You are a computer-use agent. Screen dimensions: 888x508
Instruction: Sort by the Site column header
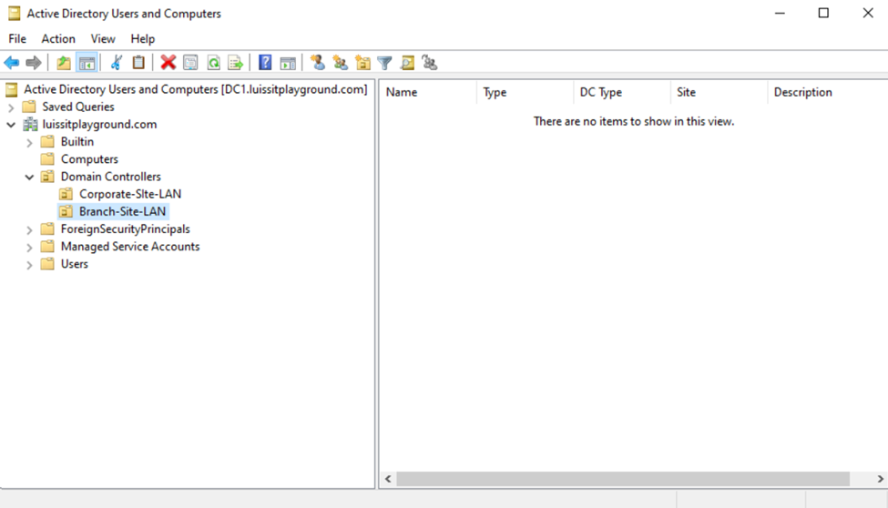(719, 92)
